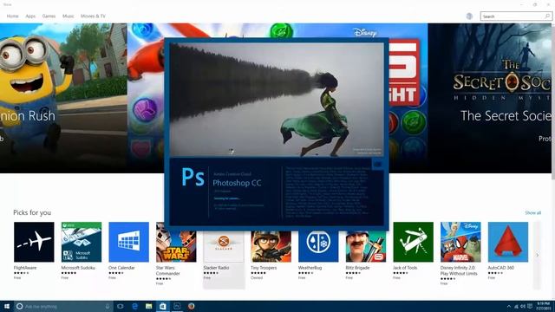This screenshot has height=312, width=555.
Task: Open the Jack of Tools app tile
Action: 414,242
